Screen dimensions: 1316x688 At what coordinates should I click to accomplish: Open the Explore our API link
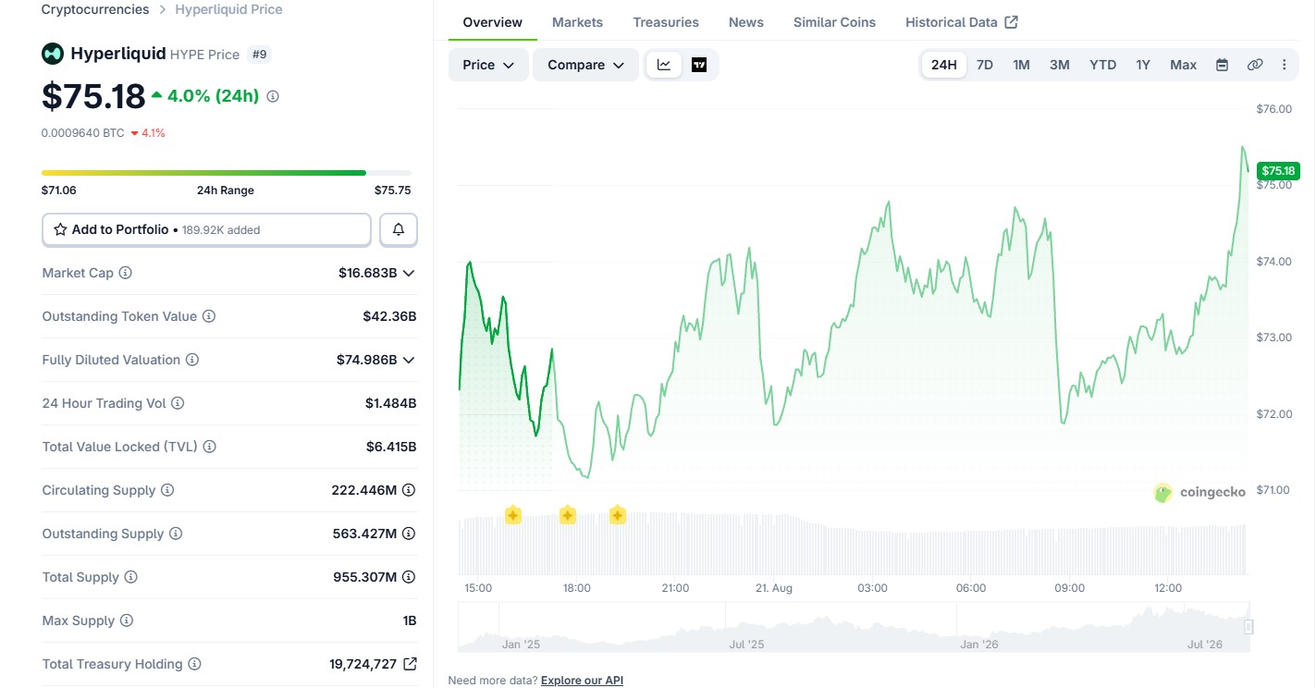coord(582,681)
